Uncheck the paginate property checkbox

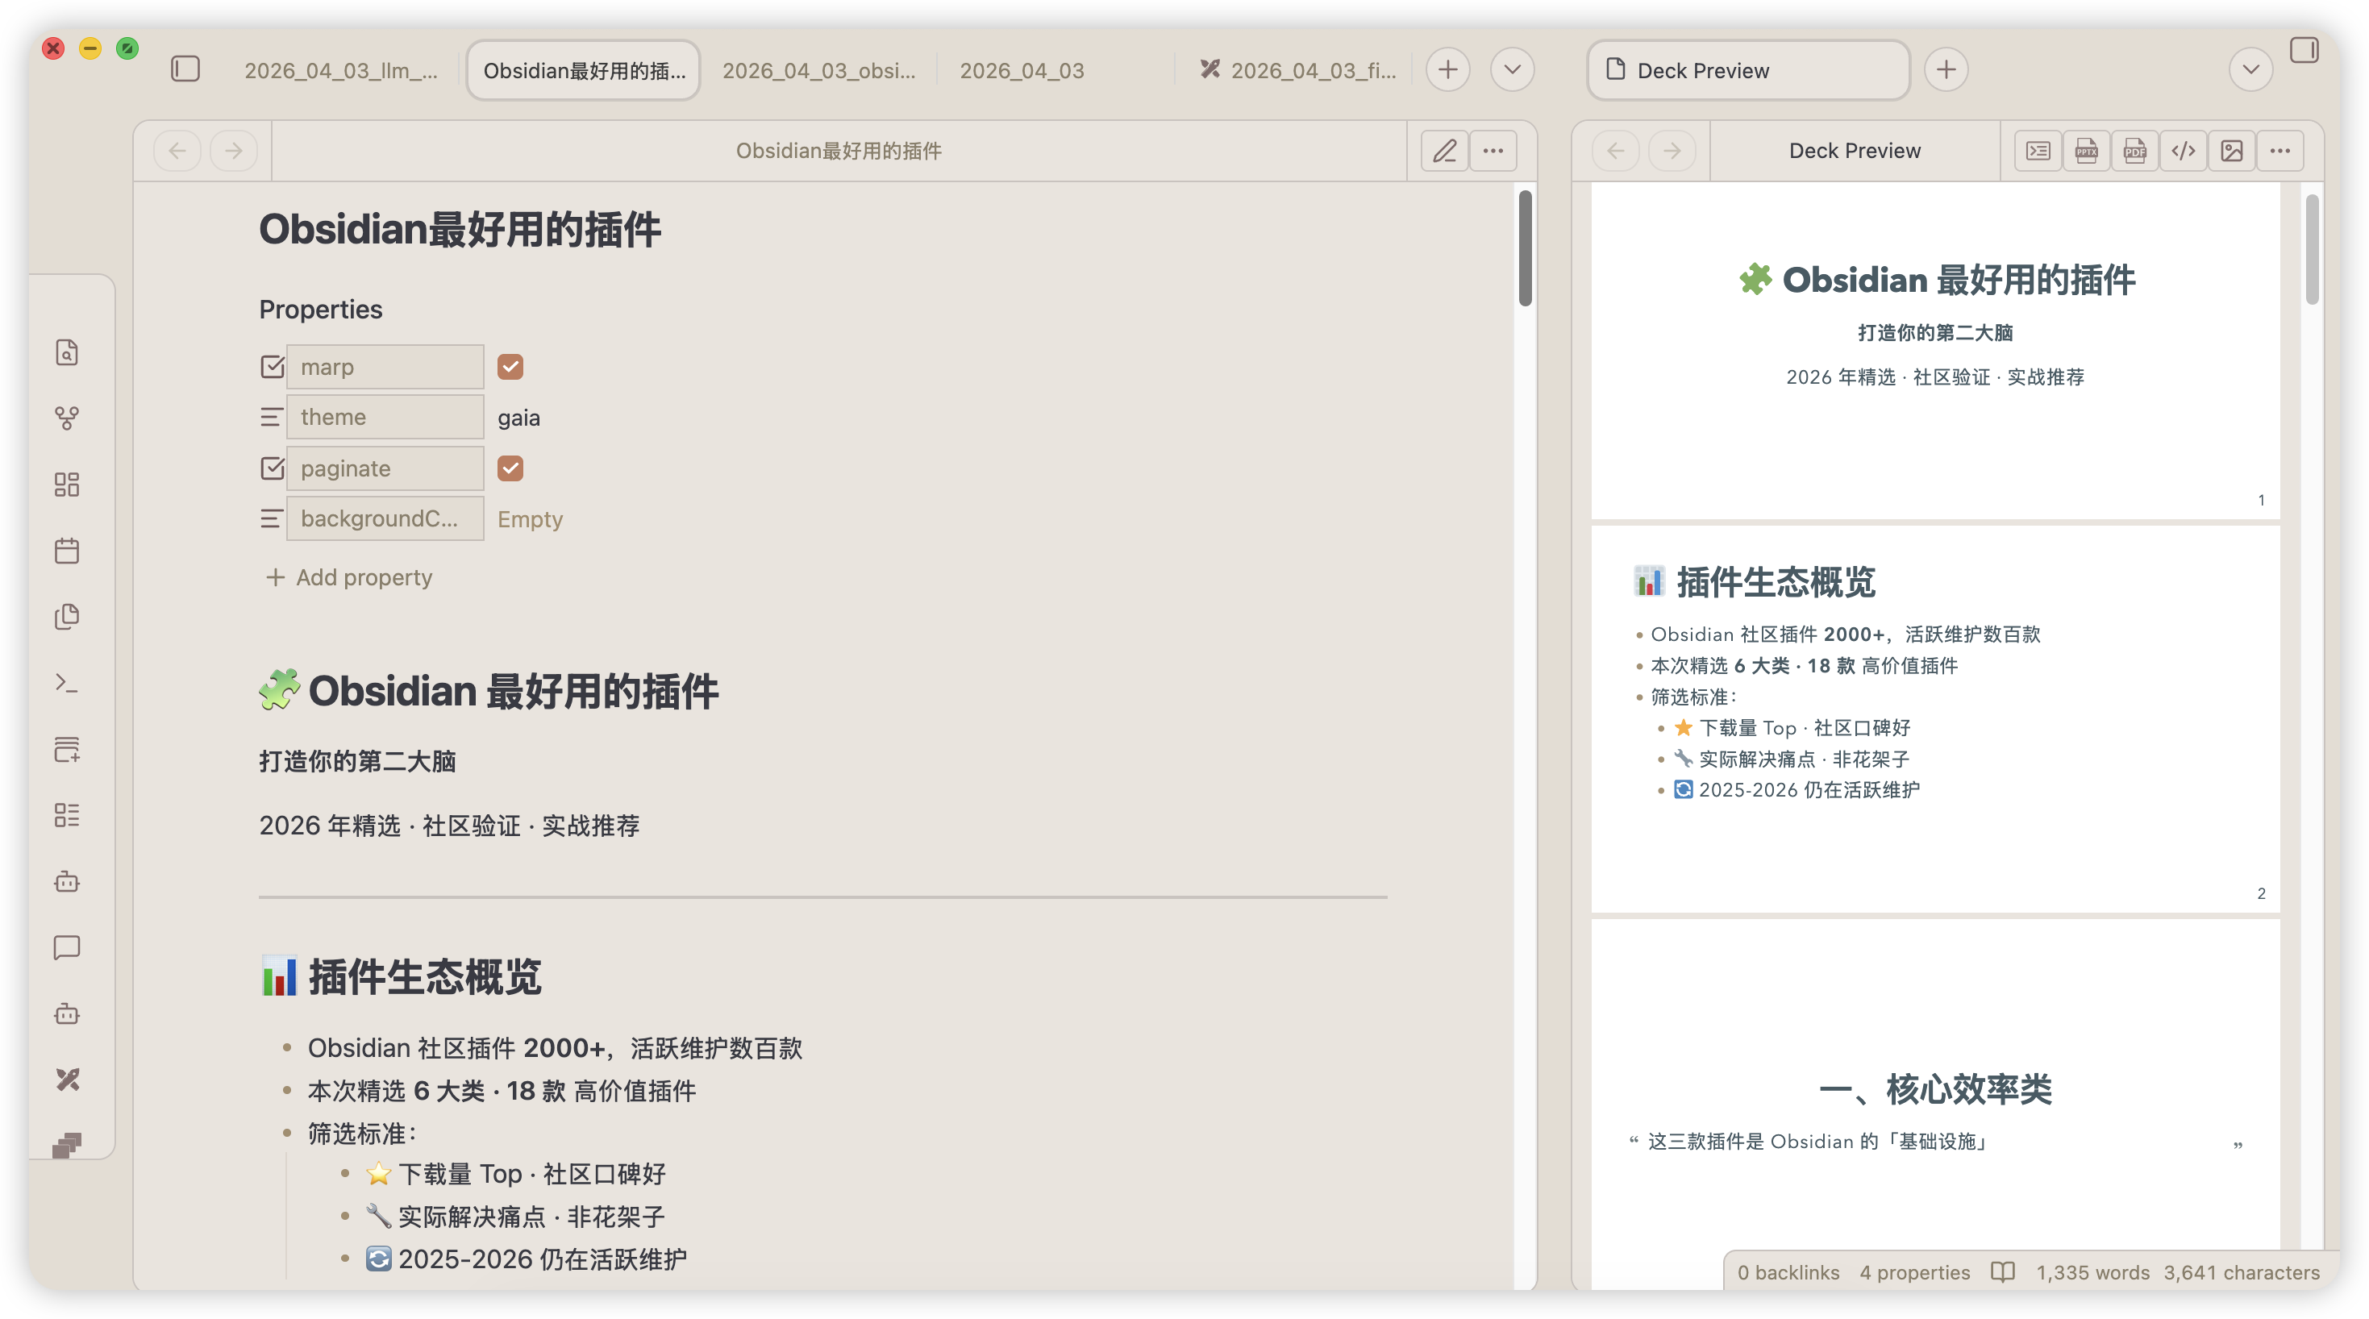510,468
